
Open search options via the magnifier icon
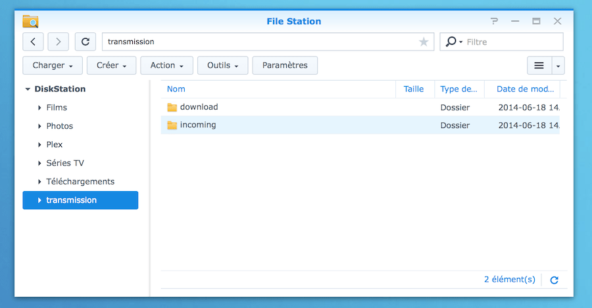[453, 41]
